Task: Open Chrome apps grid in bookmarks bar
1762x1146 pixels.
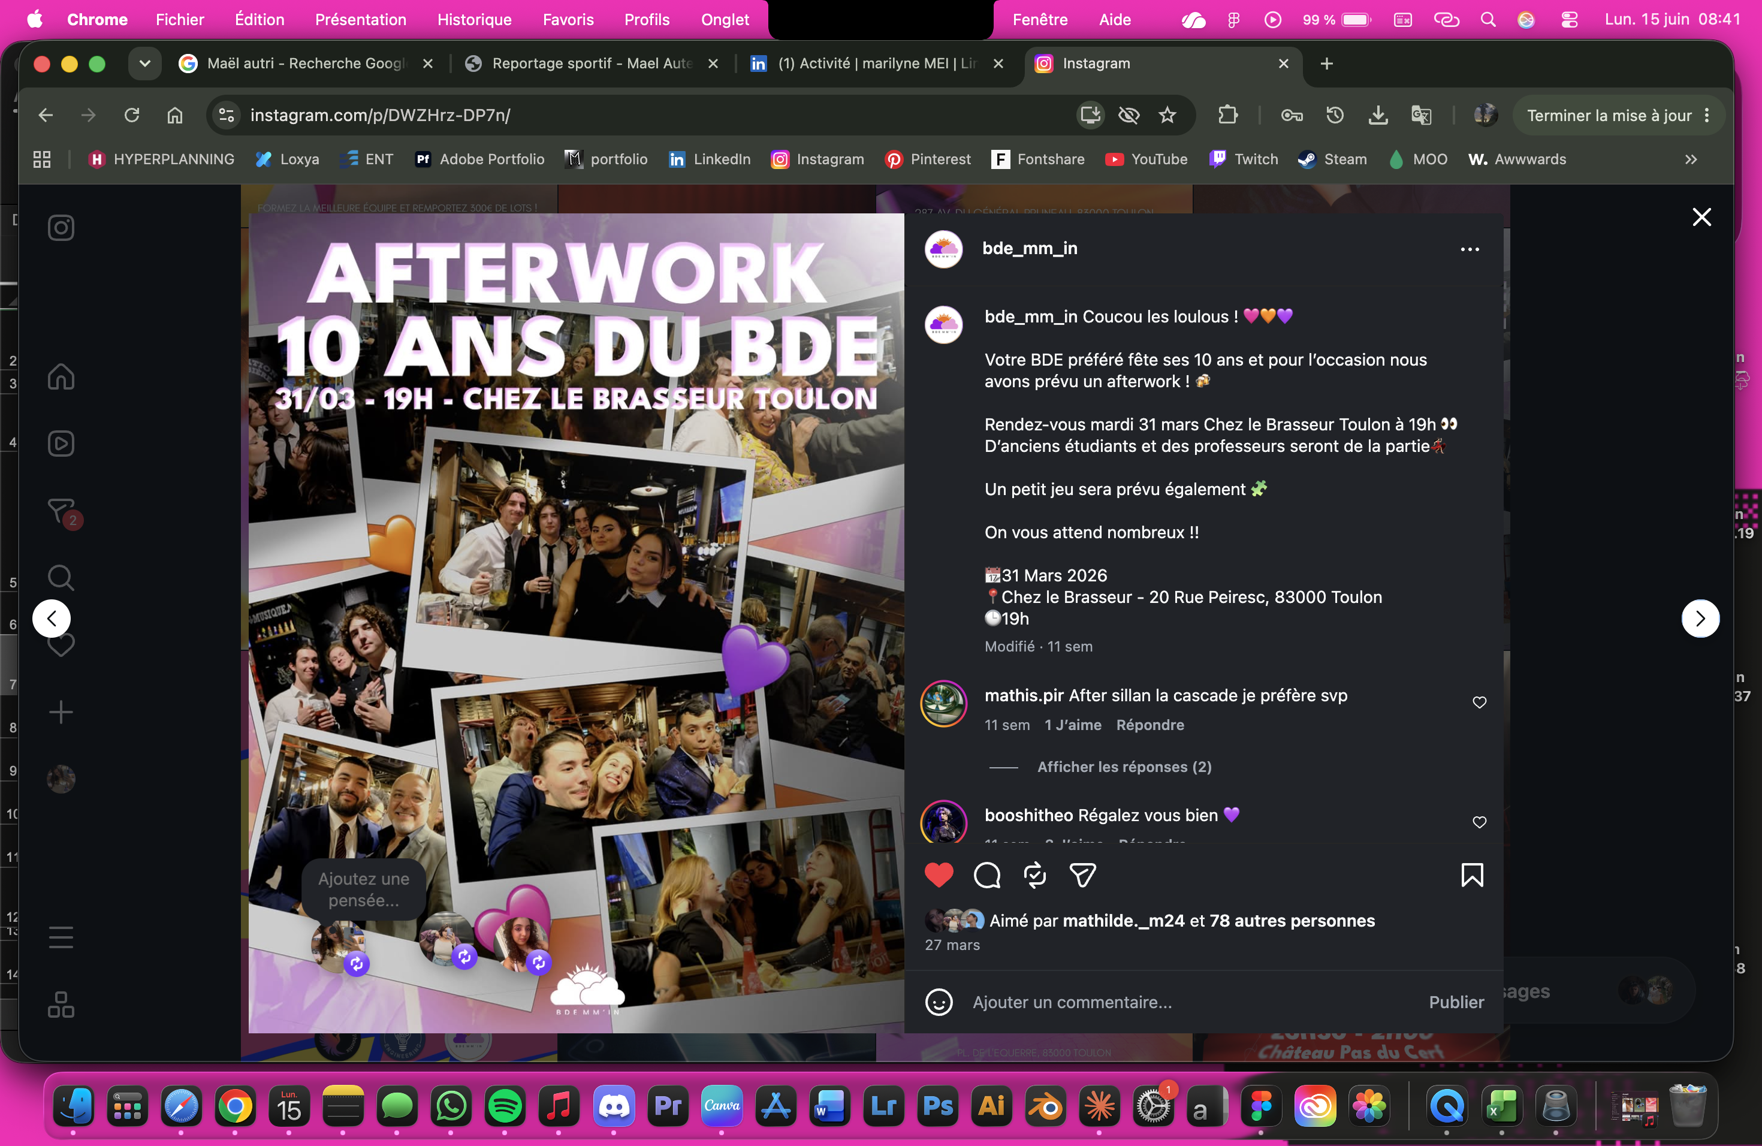Action: 41,159
